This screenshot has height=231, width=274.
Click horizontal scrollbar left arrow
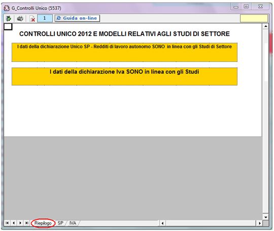pos(163,223)
